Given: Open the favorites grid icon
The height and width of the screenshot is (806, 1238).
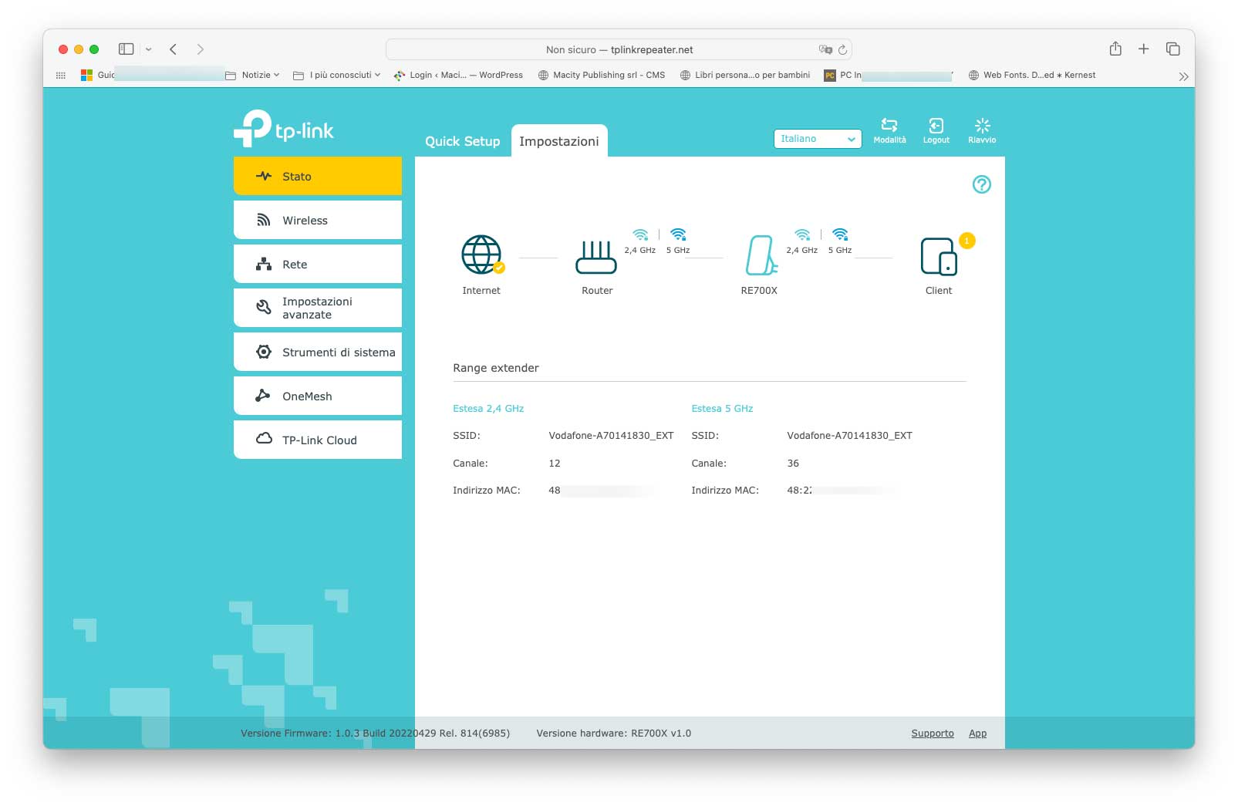Looking at the screenshot, I should click(61, 75).
